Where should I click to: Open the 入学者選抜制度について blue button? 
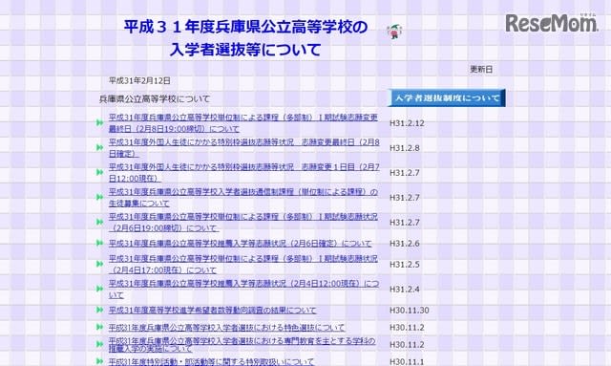(x=447, y=97)
